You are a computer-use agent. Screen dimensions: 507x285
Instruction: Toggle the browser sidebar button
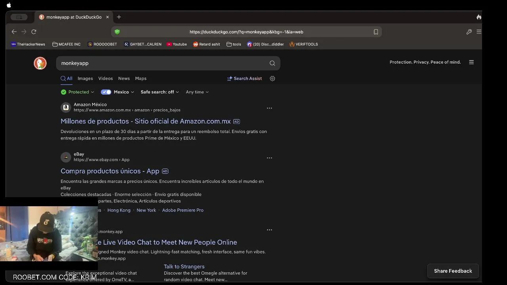point(19,17)
